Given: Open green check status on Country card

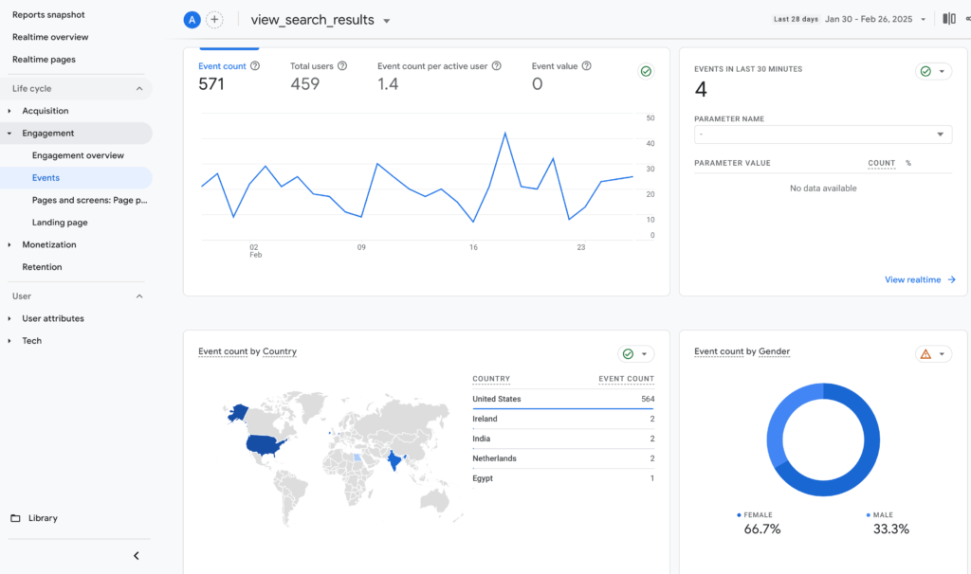Looking at the screenshot, I should [635, 354].
